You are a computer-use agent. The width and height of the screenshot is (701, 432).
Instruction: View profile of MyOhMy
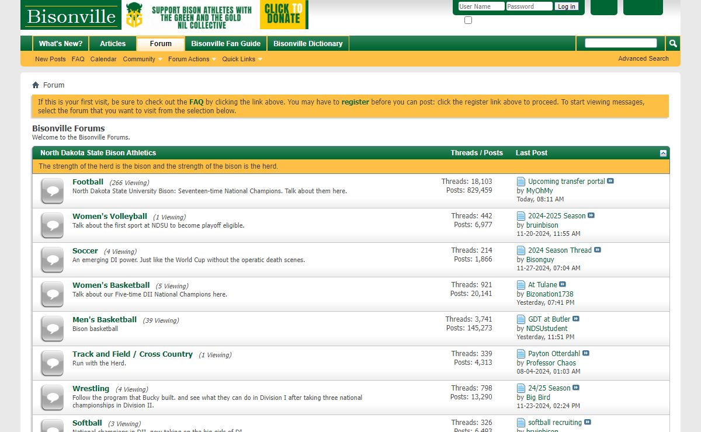click(x=539, y=191)
